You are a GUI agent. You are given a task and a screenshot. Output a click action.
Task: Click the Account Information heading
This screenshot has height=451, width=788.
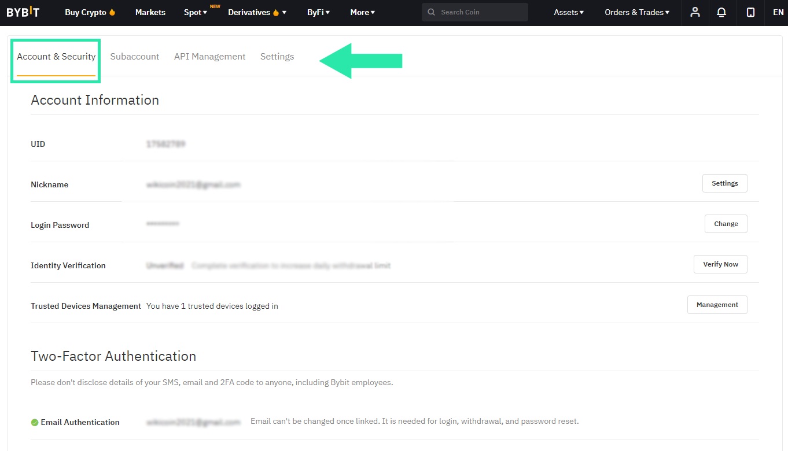[95, 100]
